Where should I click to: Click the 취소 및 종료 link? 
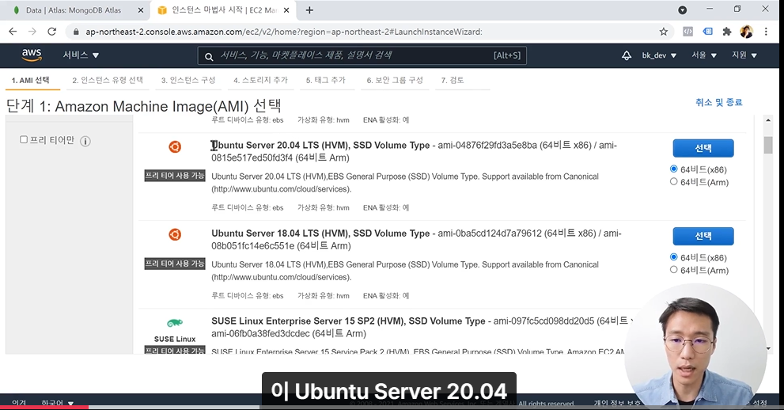718,103
